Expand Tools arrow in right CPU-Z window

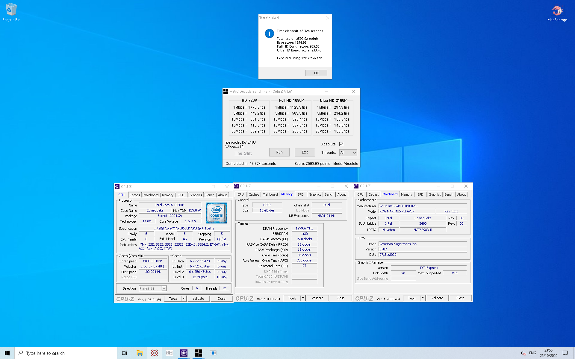click(423, 298)
